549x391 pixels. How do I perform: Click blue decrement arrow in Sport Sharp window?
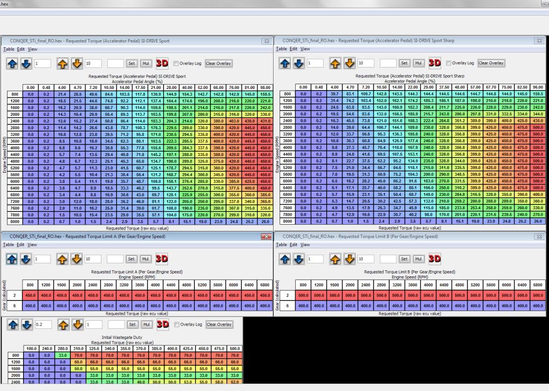coord(299,63)
